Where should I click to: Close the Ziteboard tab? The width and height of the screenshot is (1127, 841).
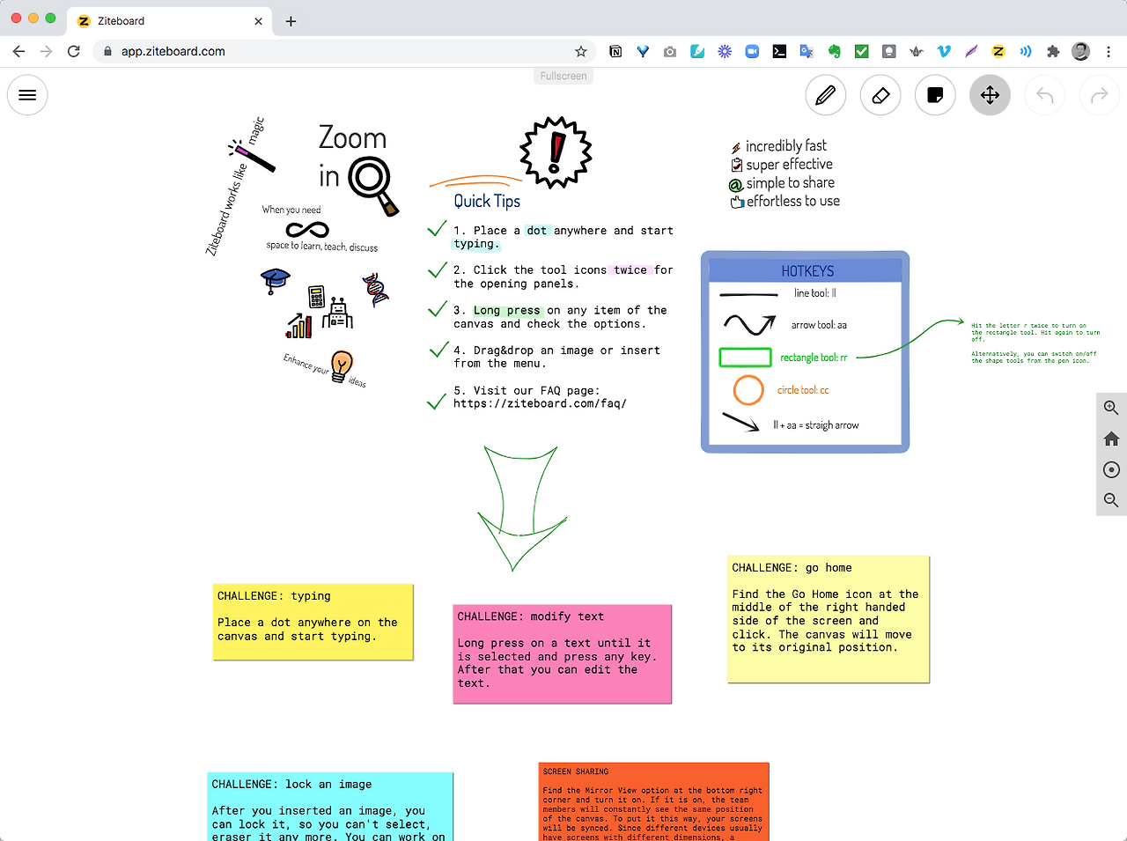(x=258, y=21)
